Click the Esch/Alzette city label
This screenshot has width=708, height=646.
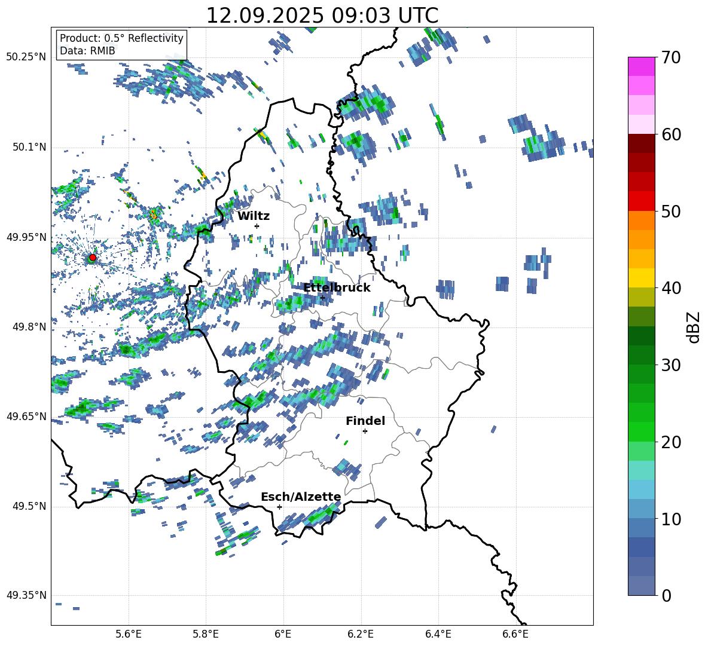pos(301,497)
